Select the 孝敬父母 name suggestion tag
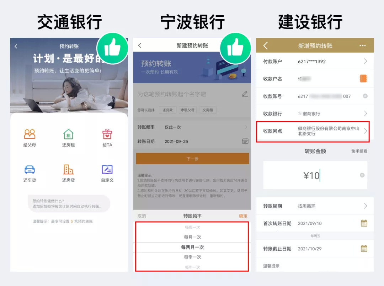 [188, 110]
